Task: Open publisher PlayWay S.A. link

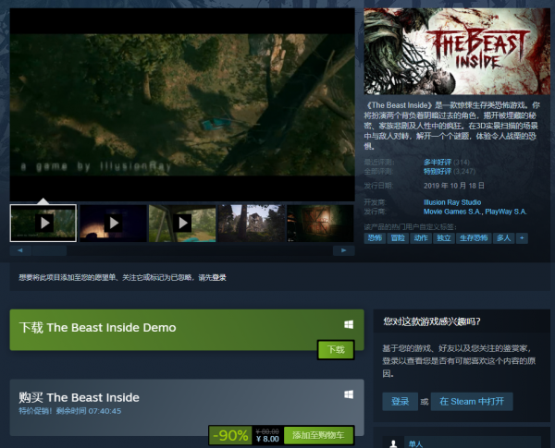Action: pyautogui.click(x=506, y=212)
